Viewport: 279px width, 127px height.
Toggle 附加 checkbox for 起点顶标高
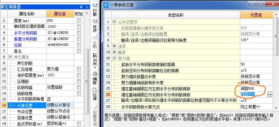(x=79, y=123)
